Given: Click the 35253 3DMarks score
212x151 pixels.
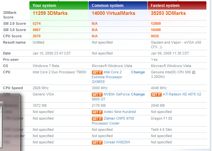Looking at the screenshot, I should [x=168, y=13].
